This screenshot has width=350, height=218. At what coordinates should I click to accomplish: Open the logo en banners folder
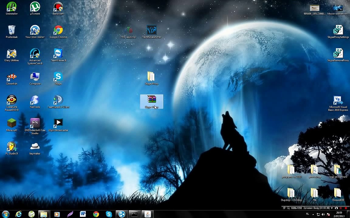pos(338,171)
